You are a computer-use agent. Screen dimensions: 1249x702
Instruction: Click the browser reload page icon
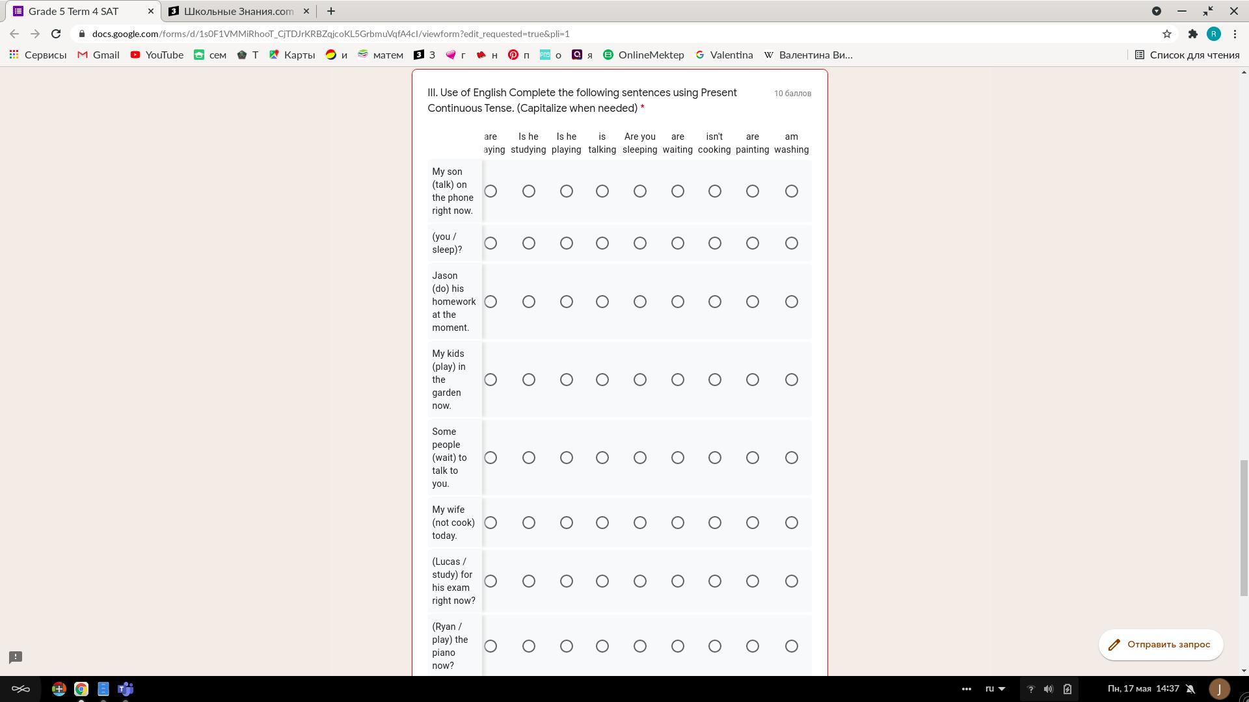point(56,34)
